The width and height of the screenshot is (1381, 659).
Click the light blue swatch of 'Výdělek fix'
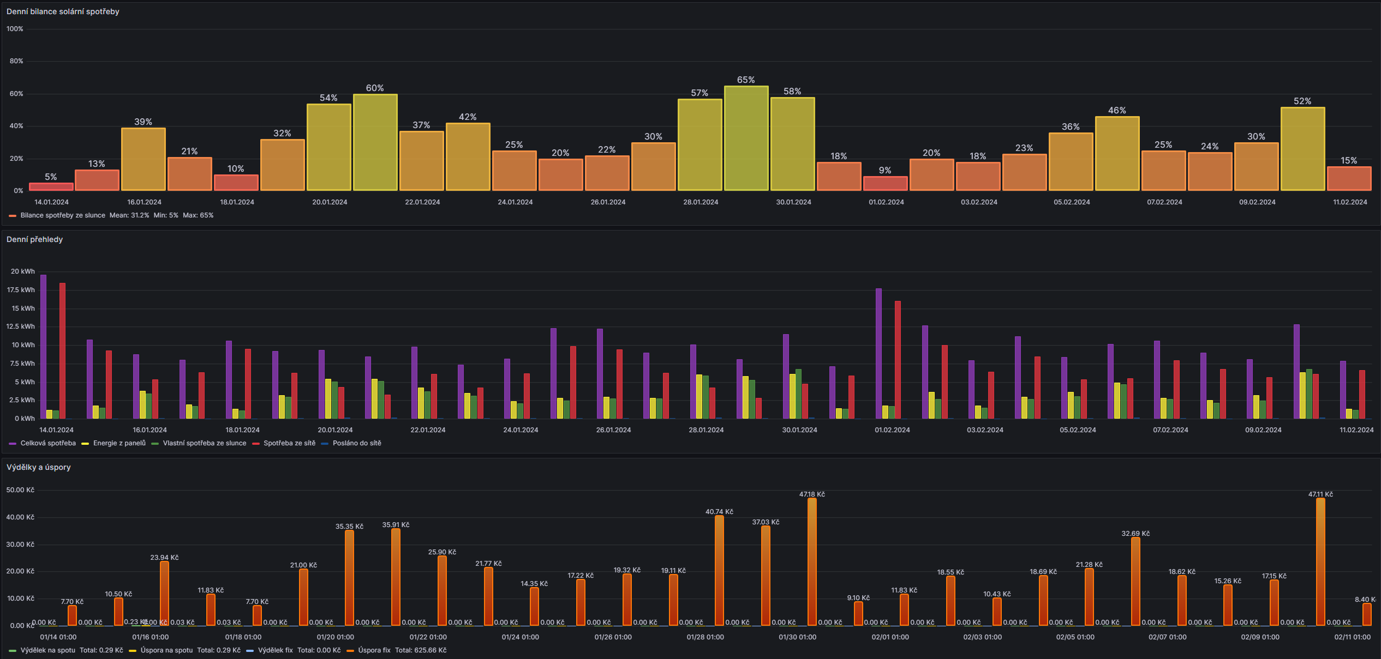(250, 651)
